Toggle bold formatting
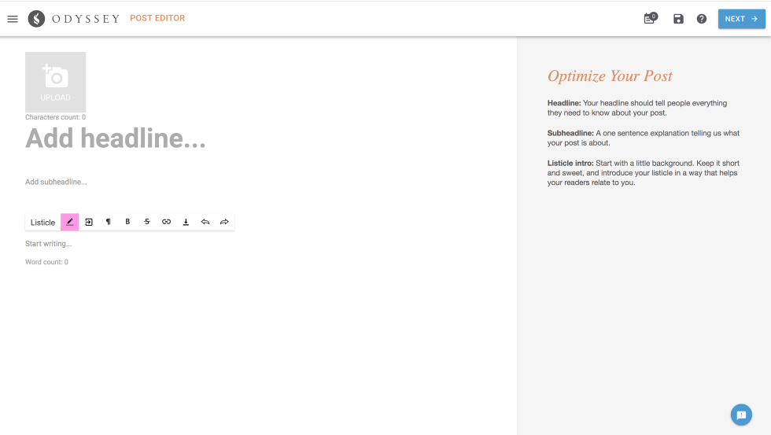 [x=127, y=222]
